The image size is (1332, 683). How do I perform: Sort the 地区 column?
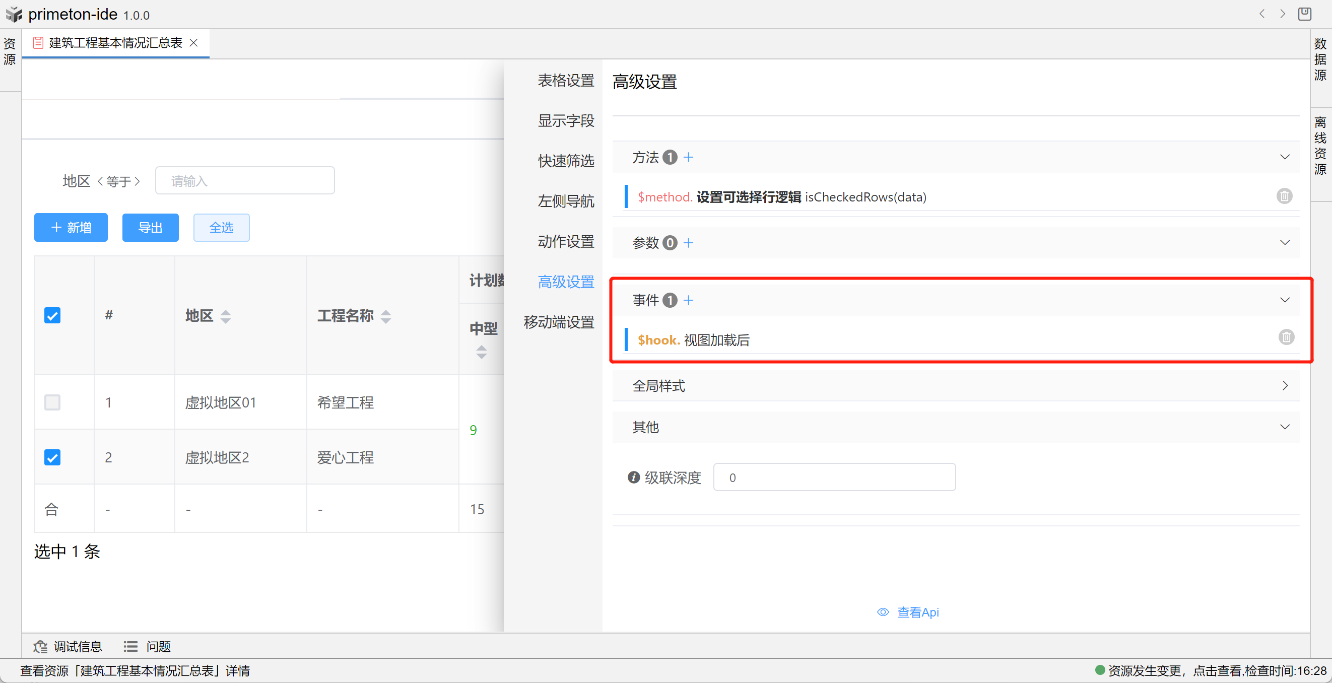226,316
